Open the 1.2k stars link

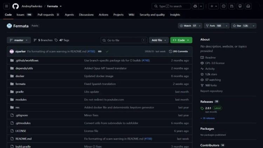pyautogui.click(x=209, y=74)
